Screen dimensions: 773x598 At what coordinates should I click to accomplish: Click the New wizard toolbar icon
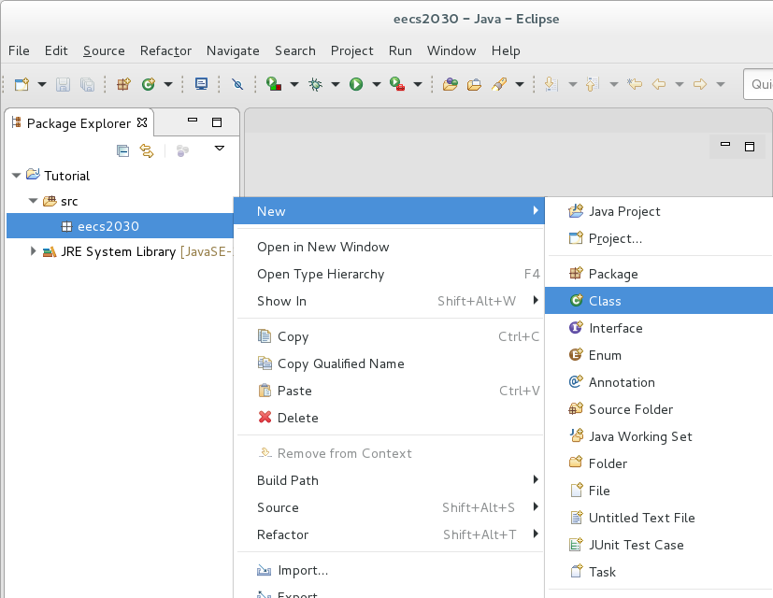pyautogui.click(x=21, y=84)
